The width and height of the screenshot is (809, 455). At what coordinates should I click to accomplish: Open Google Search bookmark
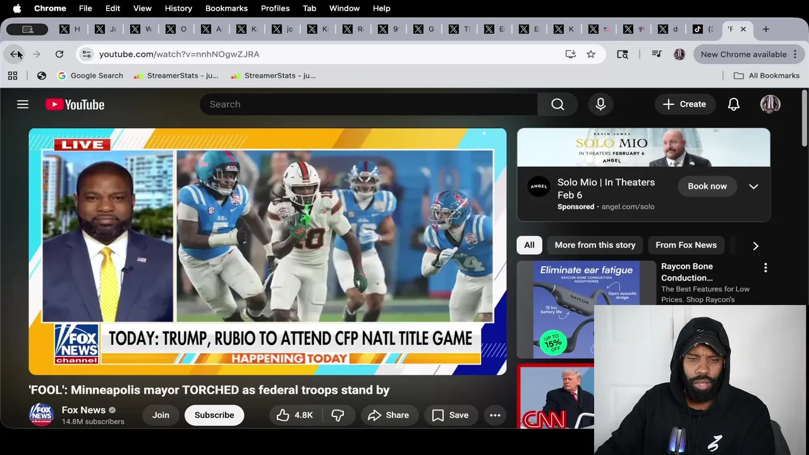pyautogui.click(x=90, y=76)
